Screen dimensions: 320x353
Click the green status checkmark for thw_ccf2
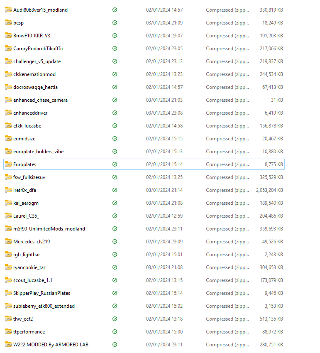point(115,319)
